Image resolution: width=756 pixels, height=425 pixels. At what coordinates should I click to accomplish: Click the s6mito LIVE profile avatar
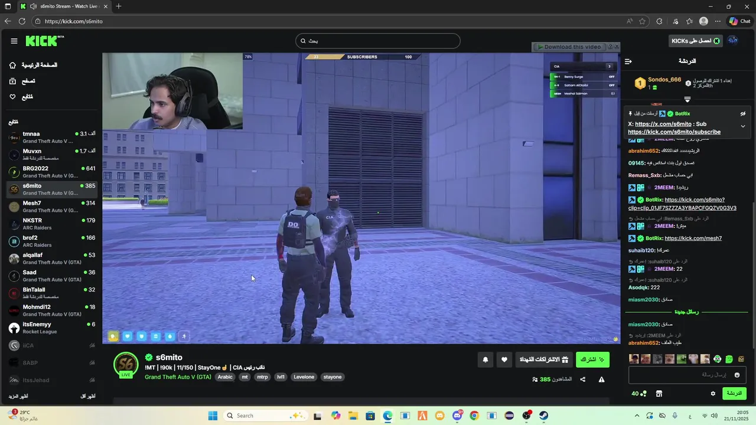pos(126,365)
